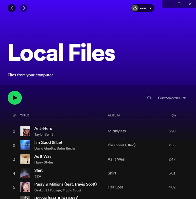The image size is (196, 199).
Task: Click track number 1
Action: pyautogui.click(x=14, y=131)
